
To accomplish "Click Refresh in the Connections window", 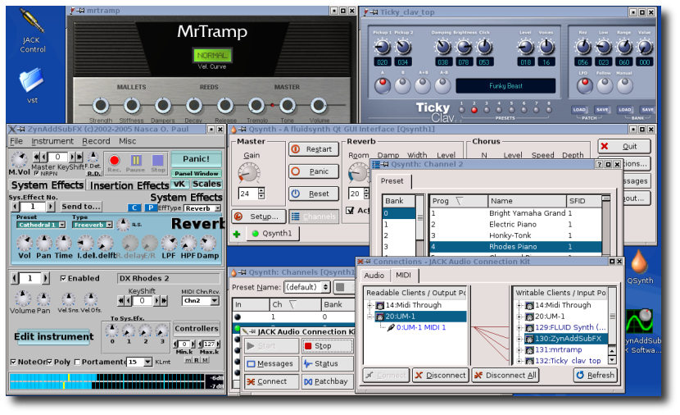I will point(595,375).
